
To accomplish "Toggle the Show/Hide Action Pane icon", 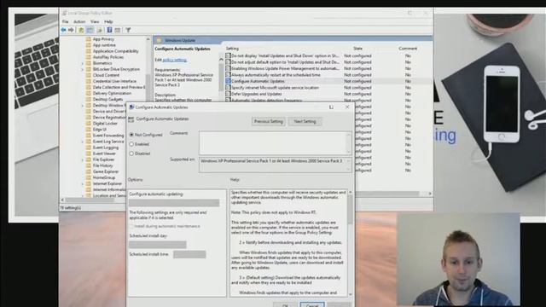I will click(118, 31).
